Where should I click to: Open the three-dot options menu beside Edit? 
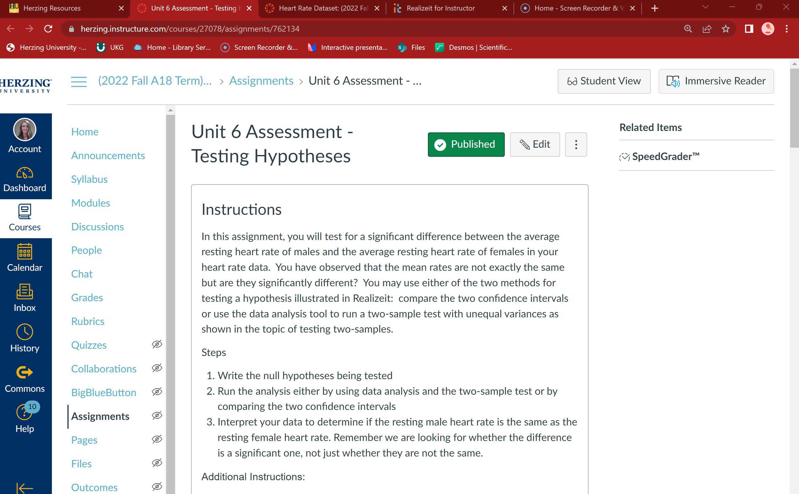tap(576, 144)
